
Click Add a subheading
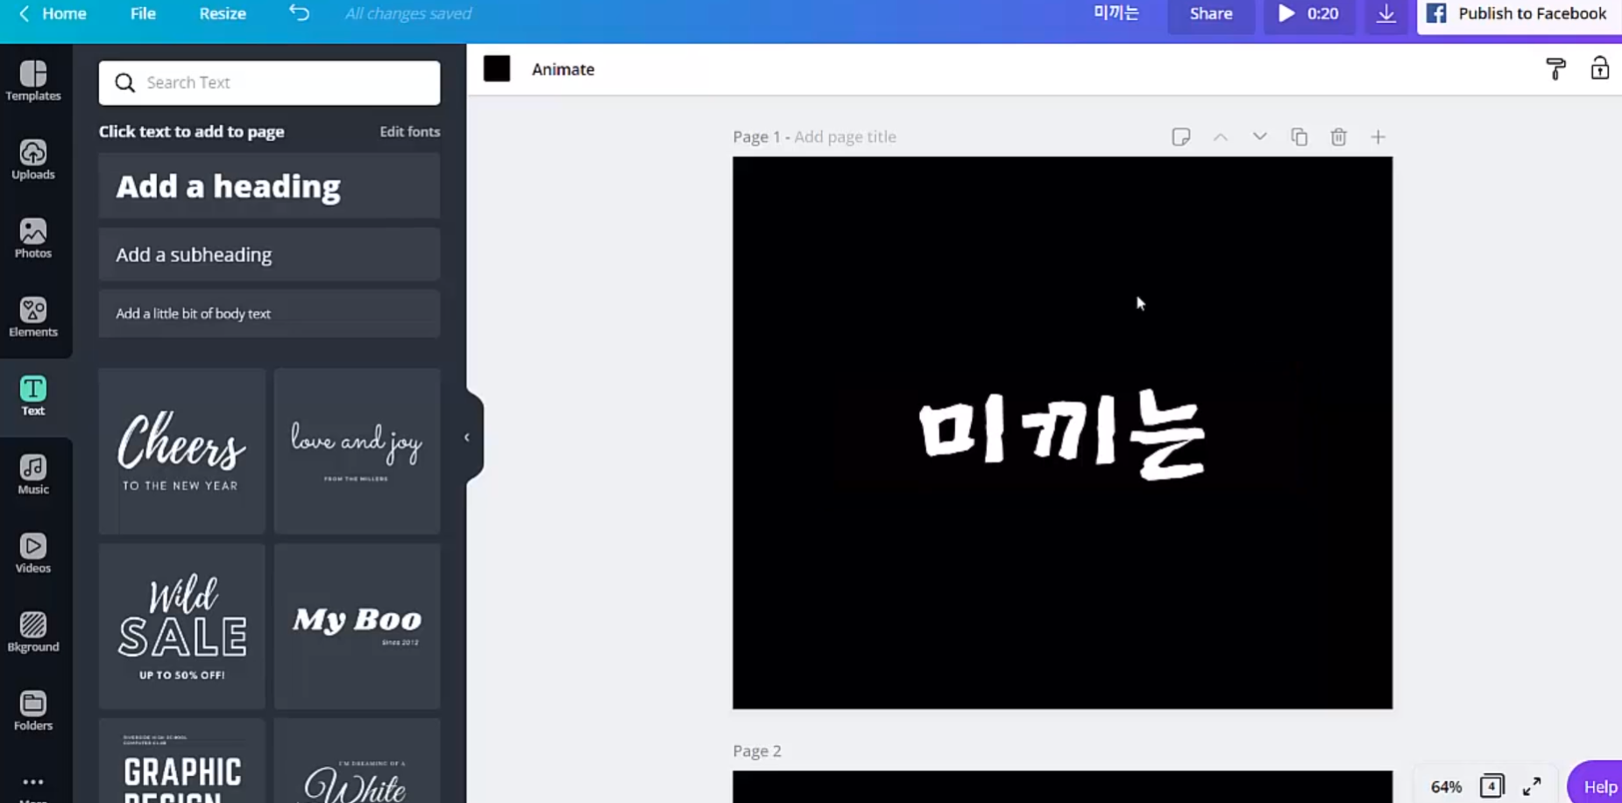[269, 254]
